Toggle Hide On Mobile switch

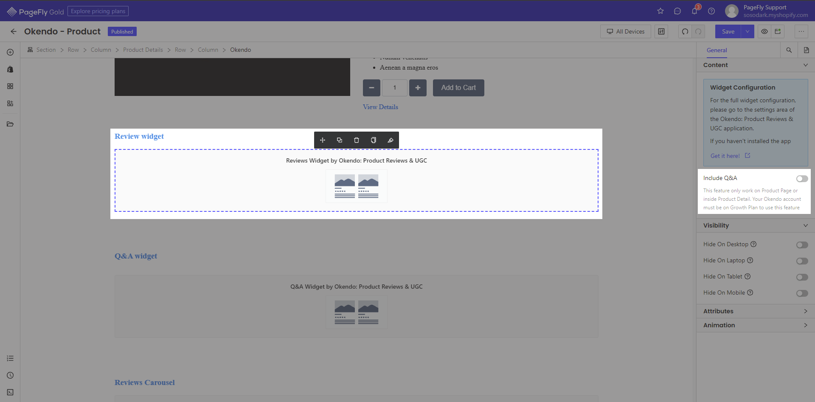(802, 293)
